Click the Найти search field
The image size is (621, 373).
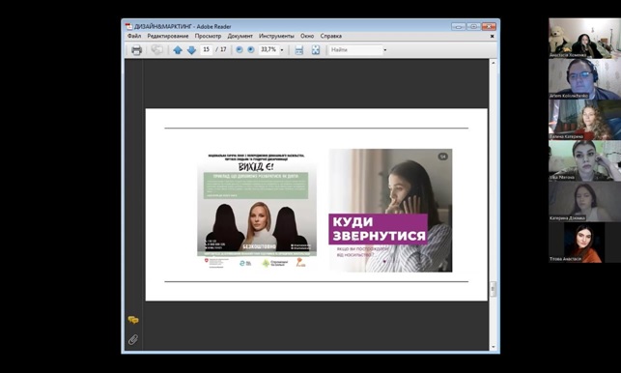click(x=355, y=50)
